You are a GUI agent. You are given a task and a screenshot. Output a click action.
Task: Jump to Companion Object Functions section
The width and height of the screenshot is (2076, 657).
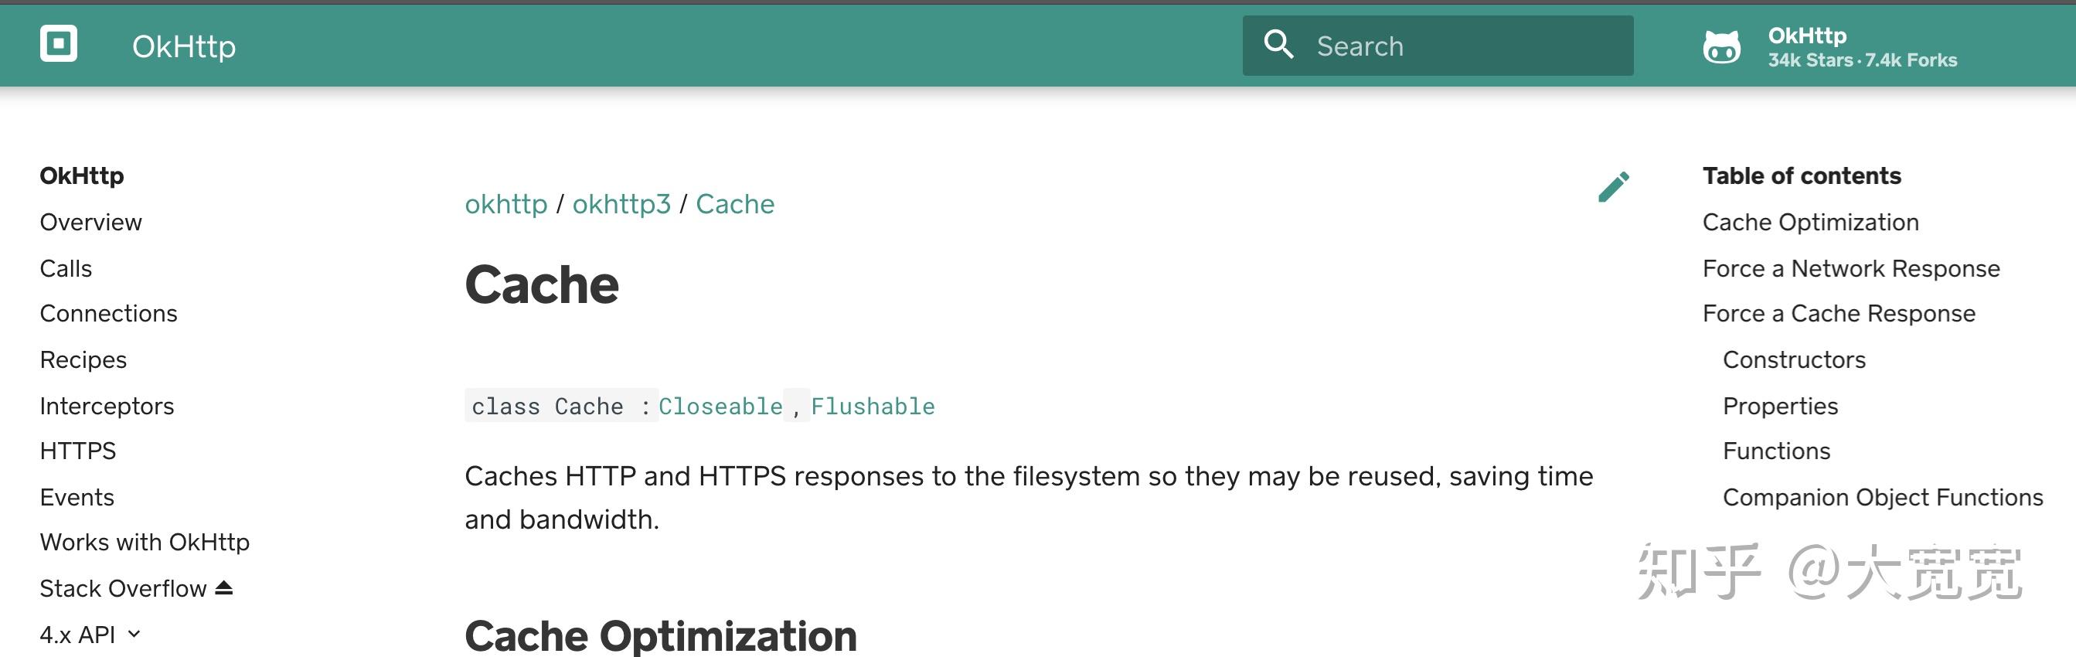tap(1883, 497)
